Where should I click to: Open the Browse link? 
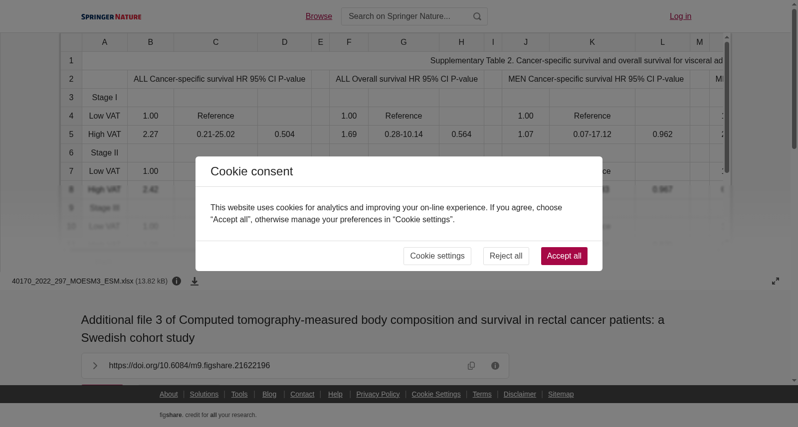[x=319, y=16]
